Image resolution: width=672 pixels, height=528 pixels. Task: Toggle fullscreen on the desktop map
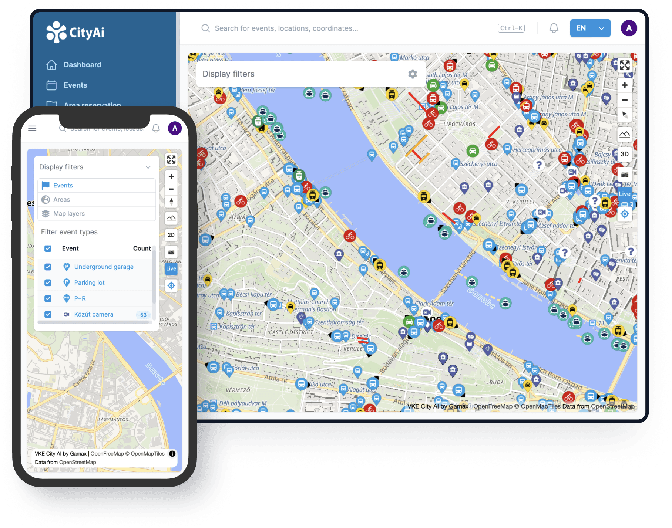(625, 65)
